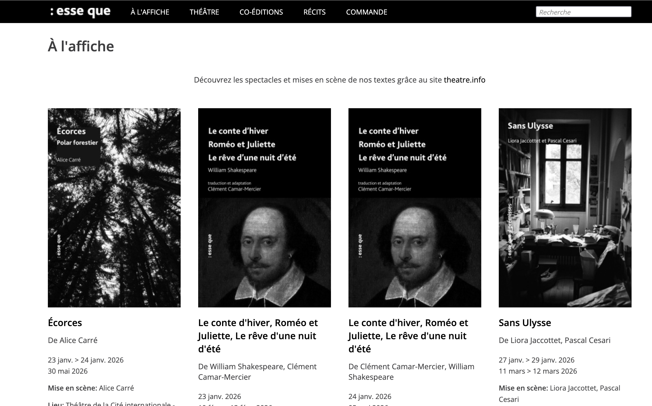
Task: Open the THÉÂTRE menu item
Action: [x=204, y=12]
